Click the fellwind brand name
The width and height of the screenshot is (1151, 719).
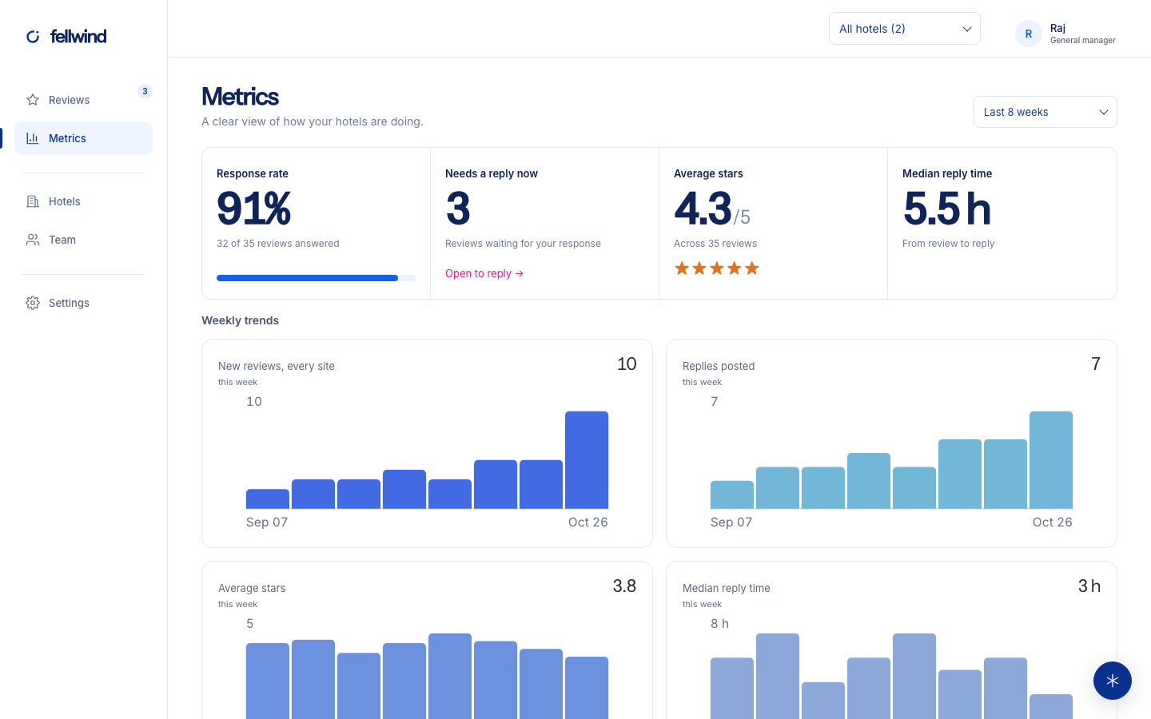(78, 36)
